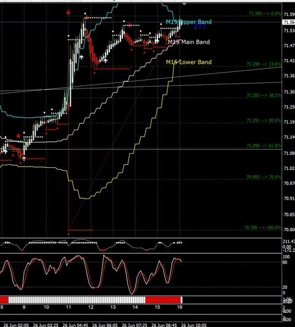Click the 'M15 Main Band' label
Image resolution: width=295 pixels, height=327 pixels.
click(x=189, y=42)
